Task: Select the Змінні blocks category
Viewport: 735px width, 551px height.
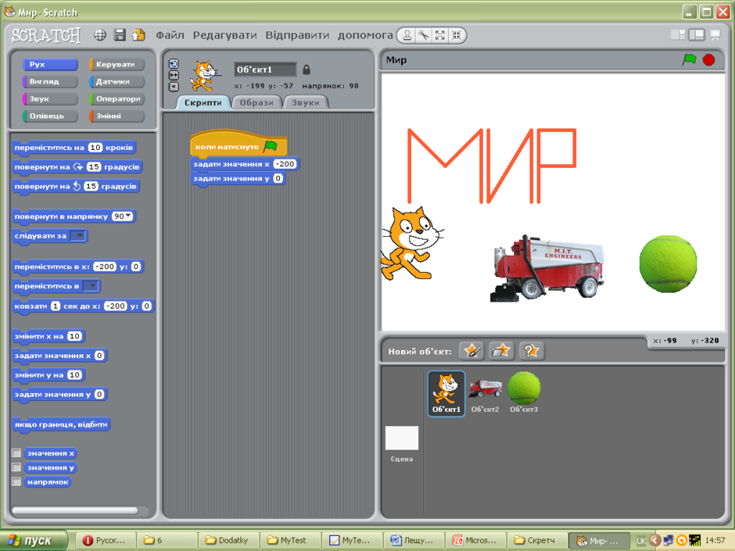Action: pyautogui.click(x=117, y=116)
